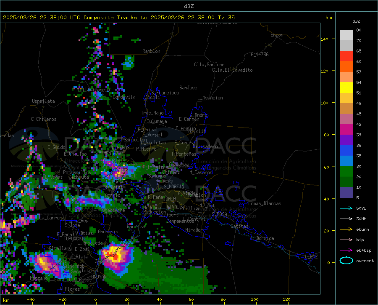Select the red 60–65 dBZ legend swatch
The height and width of the screenshot is (305, 378).
click(x=346, y=56)
